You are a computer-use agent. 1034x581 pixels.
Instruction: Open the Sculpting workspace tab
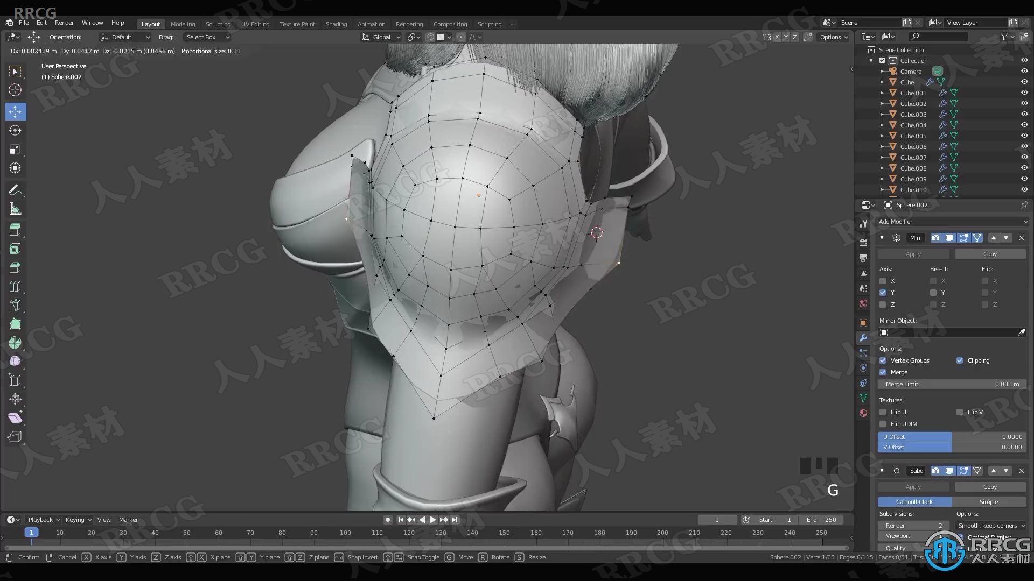[218, 24]
